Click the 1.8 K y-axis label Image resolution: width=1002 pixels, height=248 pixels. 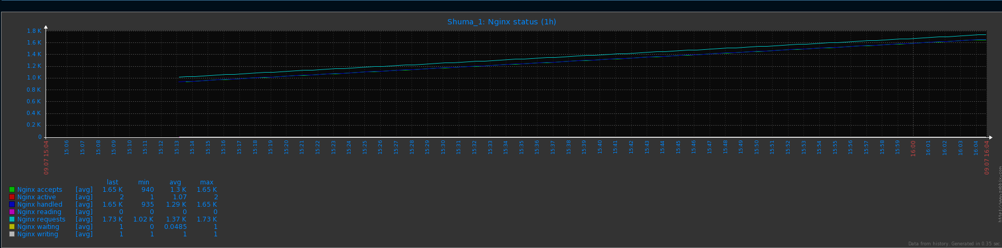click(x=34, y=31)
